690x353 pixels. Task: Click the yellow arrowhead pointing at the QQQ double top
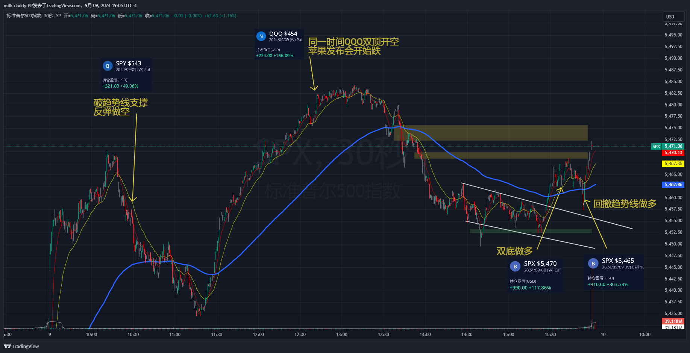(314, 88)
